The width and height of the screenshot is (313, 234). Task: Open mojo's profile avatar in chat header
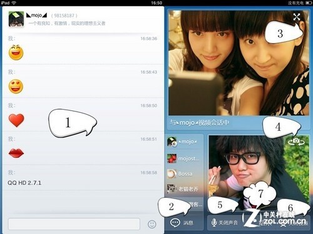tap(16, 19)
